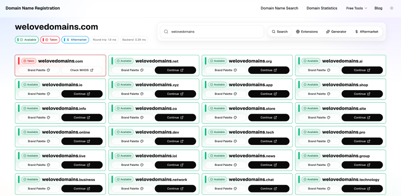Select the Search tab
The image size is (401, 196).
[280, 32]
